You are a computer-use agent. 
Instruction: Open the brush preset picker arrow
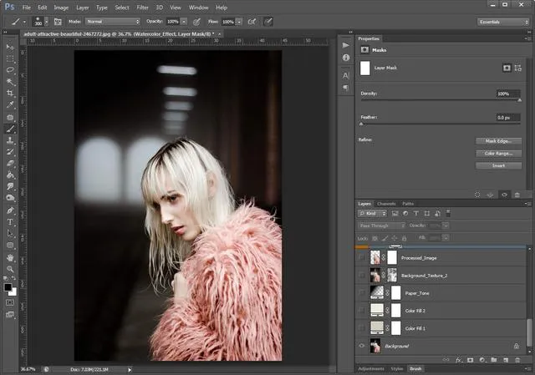pyautogui.click(x=47, y=22)
